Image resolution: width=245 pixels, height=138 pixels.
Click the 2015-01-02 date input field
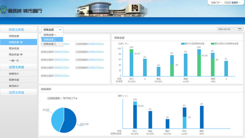[x=227, y=29]
